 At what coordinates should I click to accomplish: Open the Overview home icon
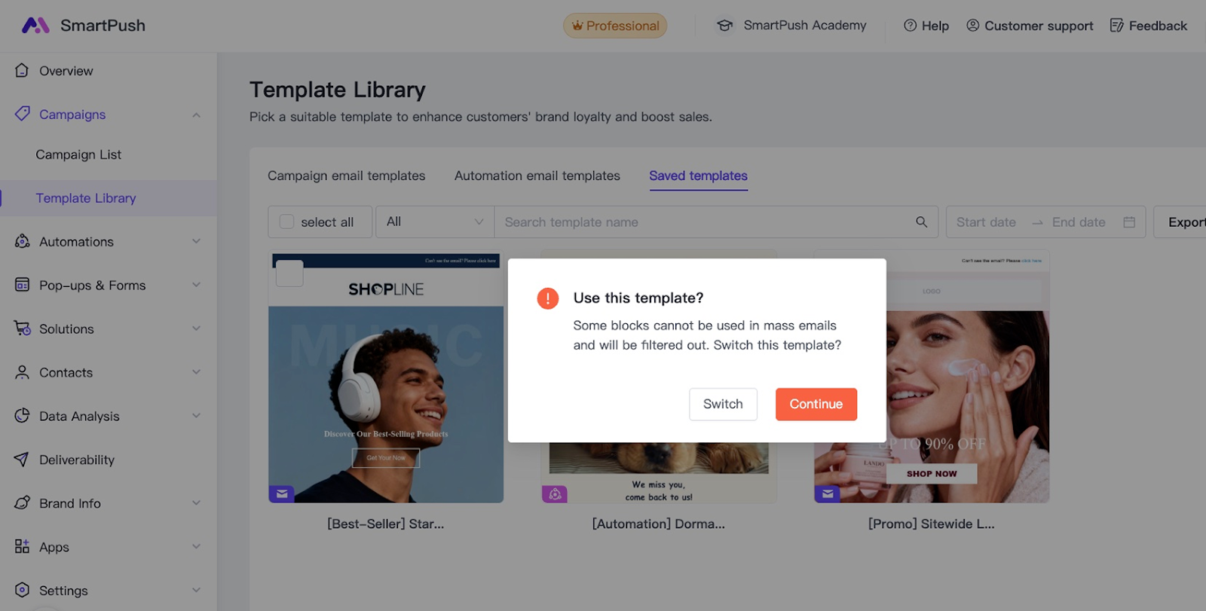(x=22, y=70)
